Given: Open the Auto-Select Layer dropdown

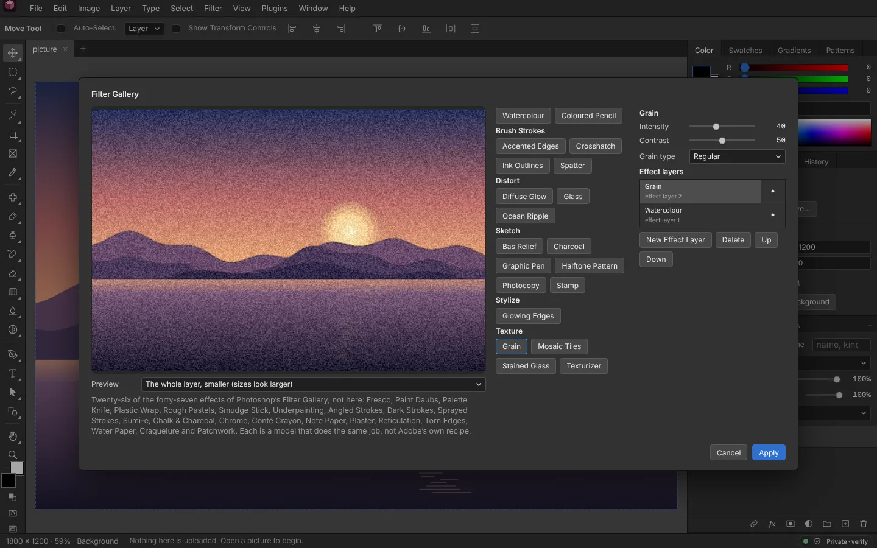Looking at the screenshot, I should point(144,29).
